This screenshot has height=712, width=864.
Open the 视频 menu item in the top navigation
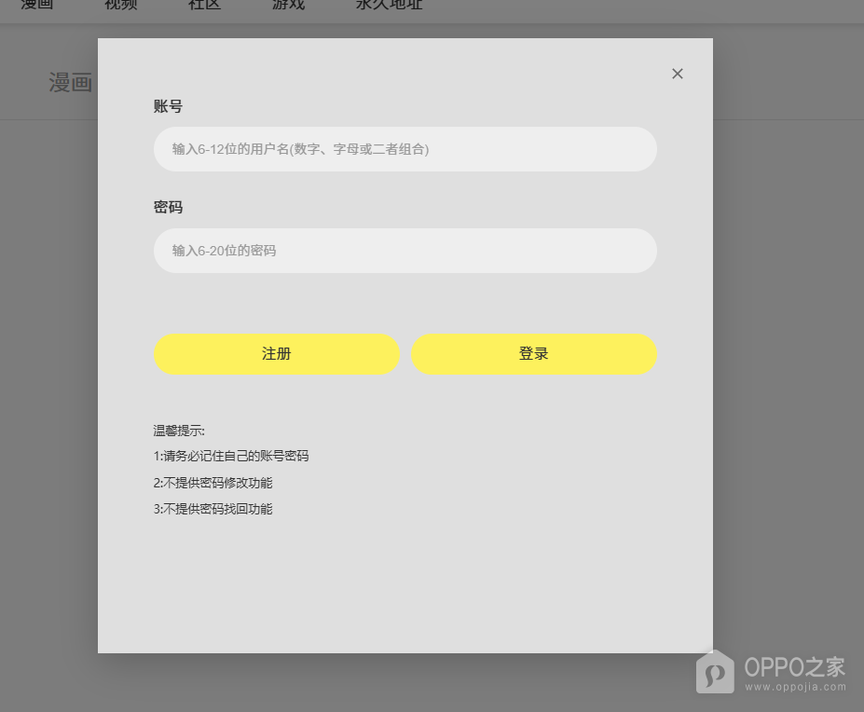(x=120, y=5)
